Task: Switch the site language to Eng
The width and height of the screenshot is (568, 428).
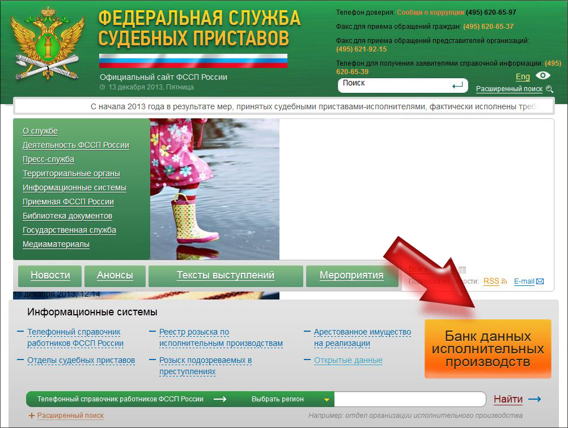Action: pos(523,76)
